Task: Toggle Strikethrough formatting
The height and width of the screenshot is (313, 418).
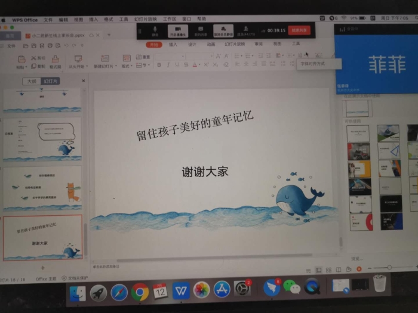Action: (186, 64)
